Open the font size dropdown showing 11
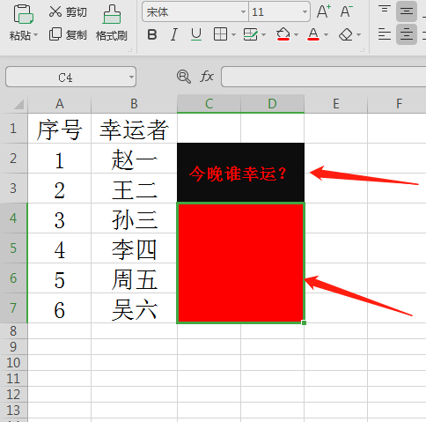 [305, 11]
